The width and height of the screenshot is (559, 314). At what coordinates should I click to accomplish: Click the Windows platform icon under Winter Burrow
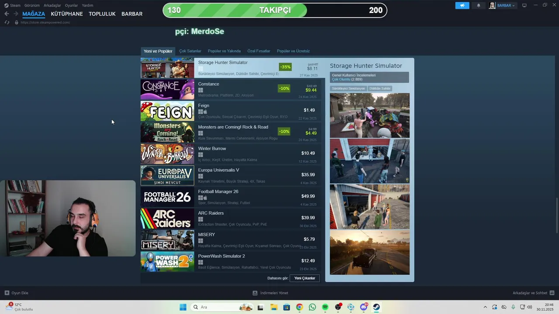click(x=200, y=155)
